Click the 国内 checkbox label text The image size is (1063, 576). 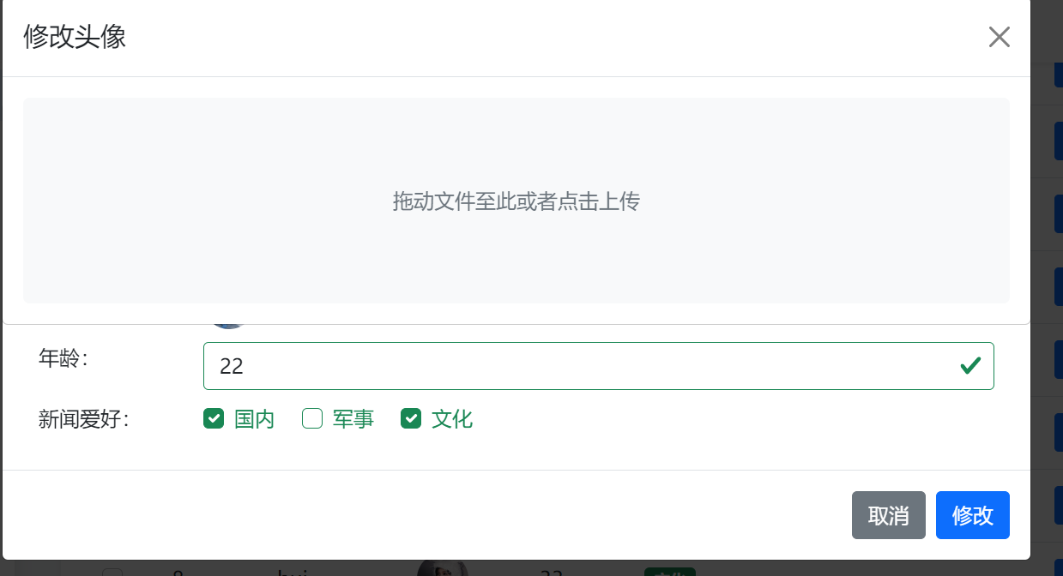pyautogui.click(x=254, y=419)
